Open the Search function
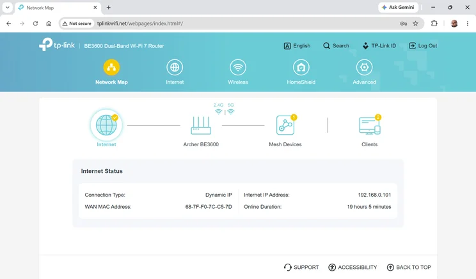Image resolution: width=476 pixels, height=279 pixels. [x=336, y=46]
